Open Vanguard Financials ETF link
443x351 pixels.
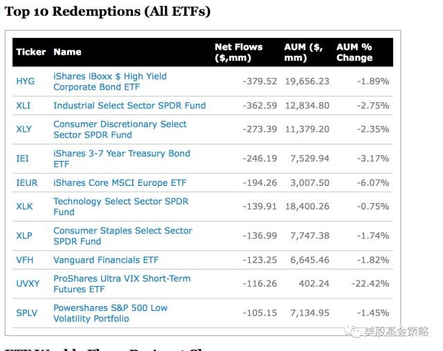[x=106, y=260]
